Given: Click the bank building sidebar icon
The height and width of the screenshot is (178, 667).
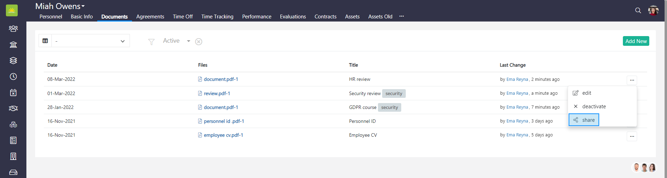Looking at the screenshot, I should [x=13, y=44].
